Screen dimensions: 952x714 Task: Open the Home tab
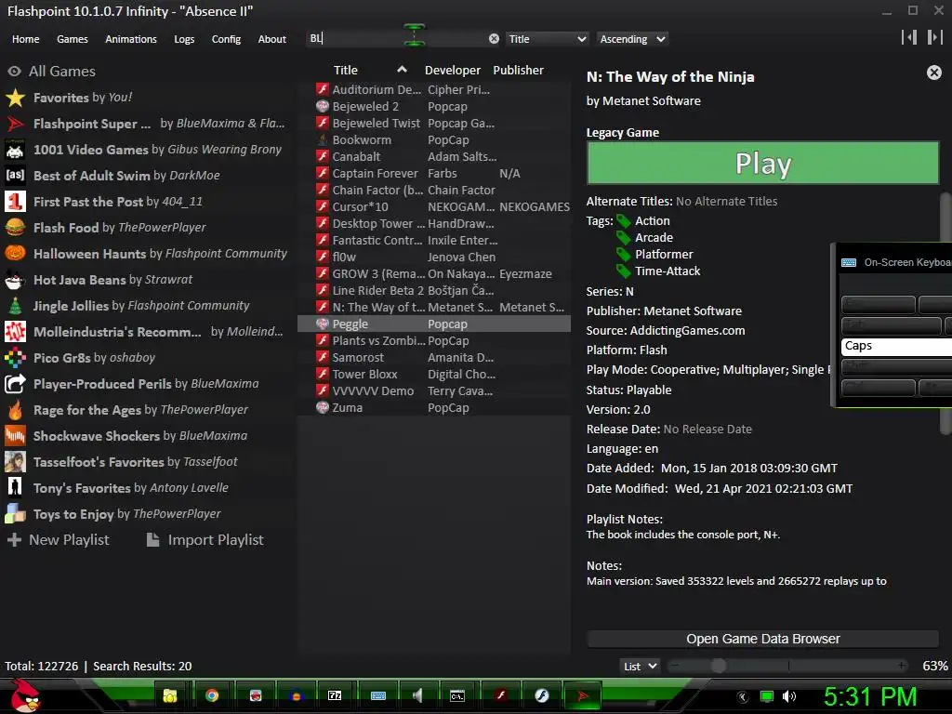click(25, 39)
